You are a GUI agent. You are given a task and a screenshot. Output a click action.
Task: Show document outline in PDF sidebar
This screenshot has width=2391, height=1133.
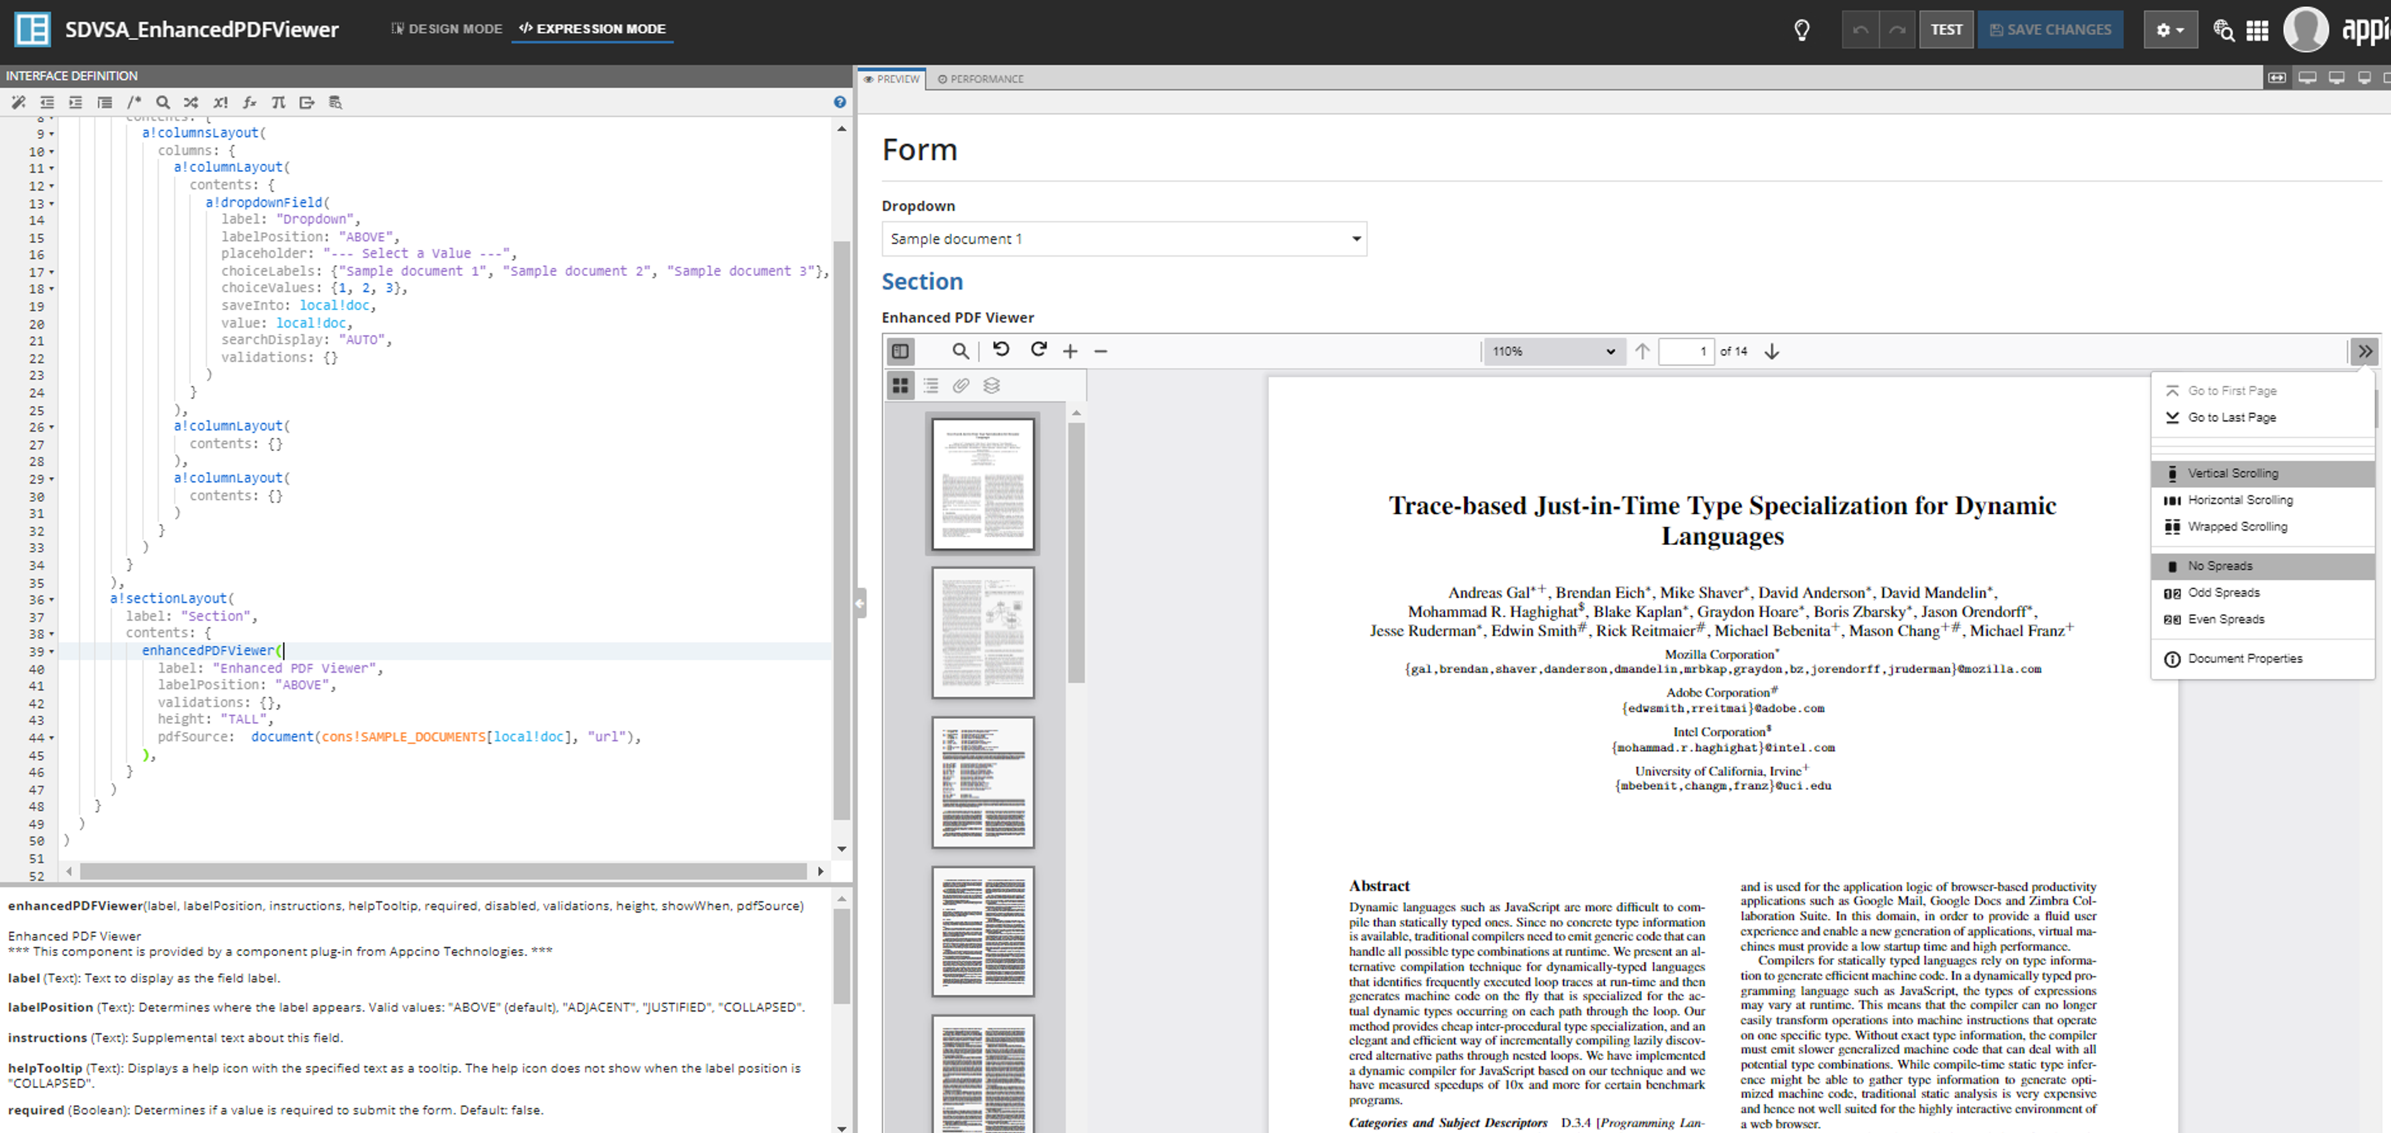931,386
